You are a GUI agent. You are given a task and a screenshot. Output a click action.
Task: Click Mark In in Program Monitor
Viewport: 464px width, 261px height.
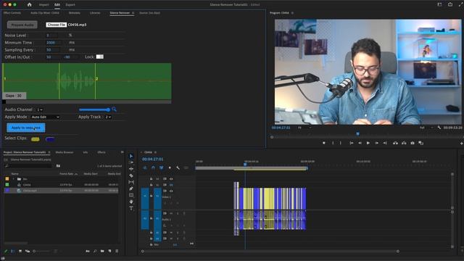333,143
